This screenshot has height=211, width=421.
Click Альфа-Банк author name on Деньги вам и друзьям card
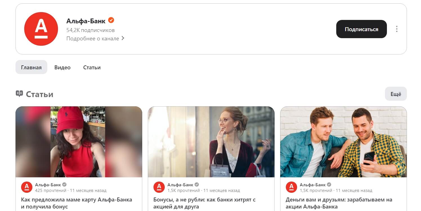tap(313, 185)
